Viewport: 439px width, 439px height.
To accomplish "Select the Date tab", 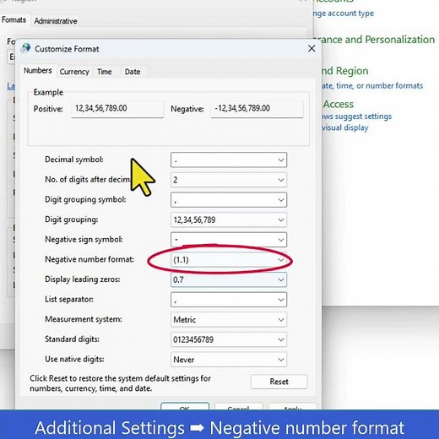I will (133, 72).
